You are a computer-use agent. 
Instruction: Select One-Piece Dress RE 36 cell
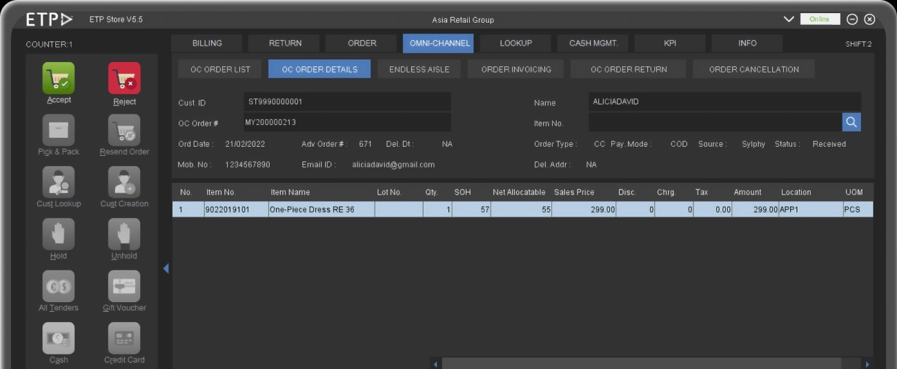point(321,210)
